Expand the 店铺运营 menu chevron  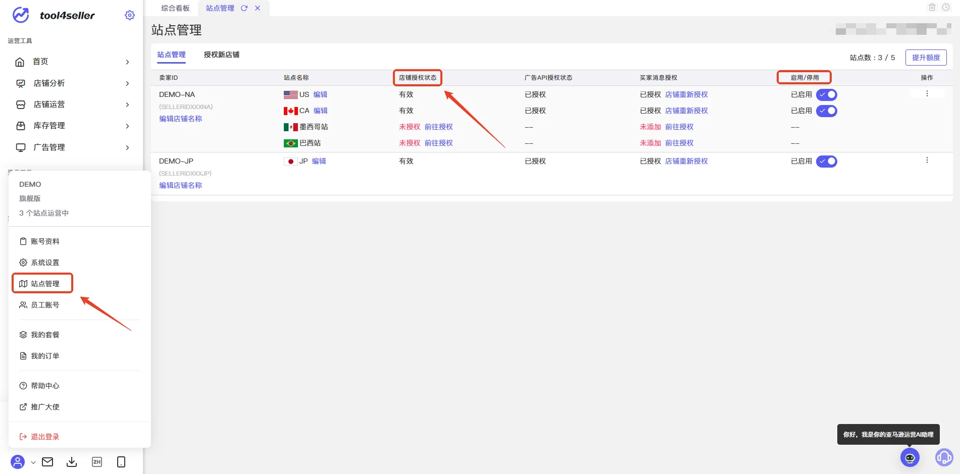click(127, 104)
